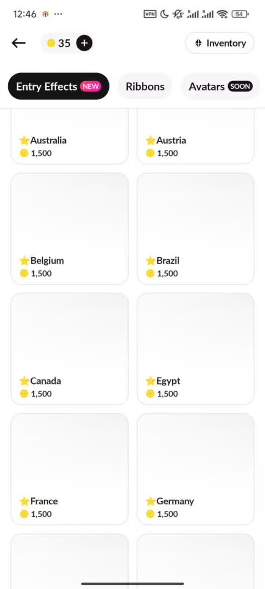The image size is (265, 589).
Task: Tap the coin icon beside 35 balance
Action: tap(51, 43)
